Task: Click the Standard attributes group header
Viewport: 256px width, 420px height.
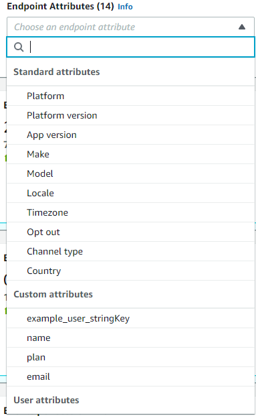Action: [57, 72]
